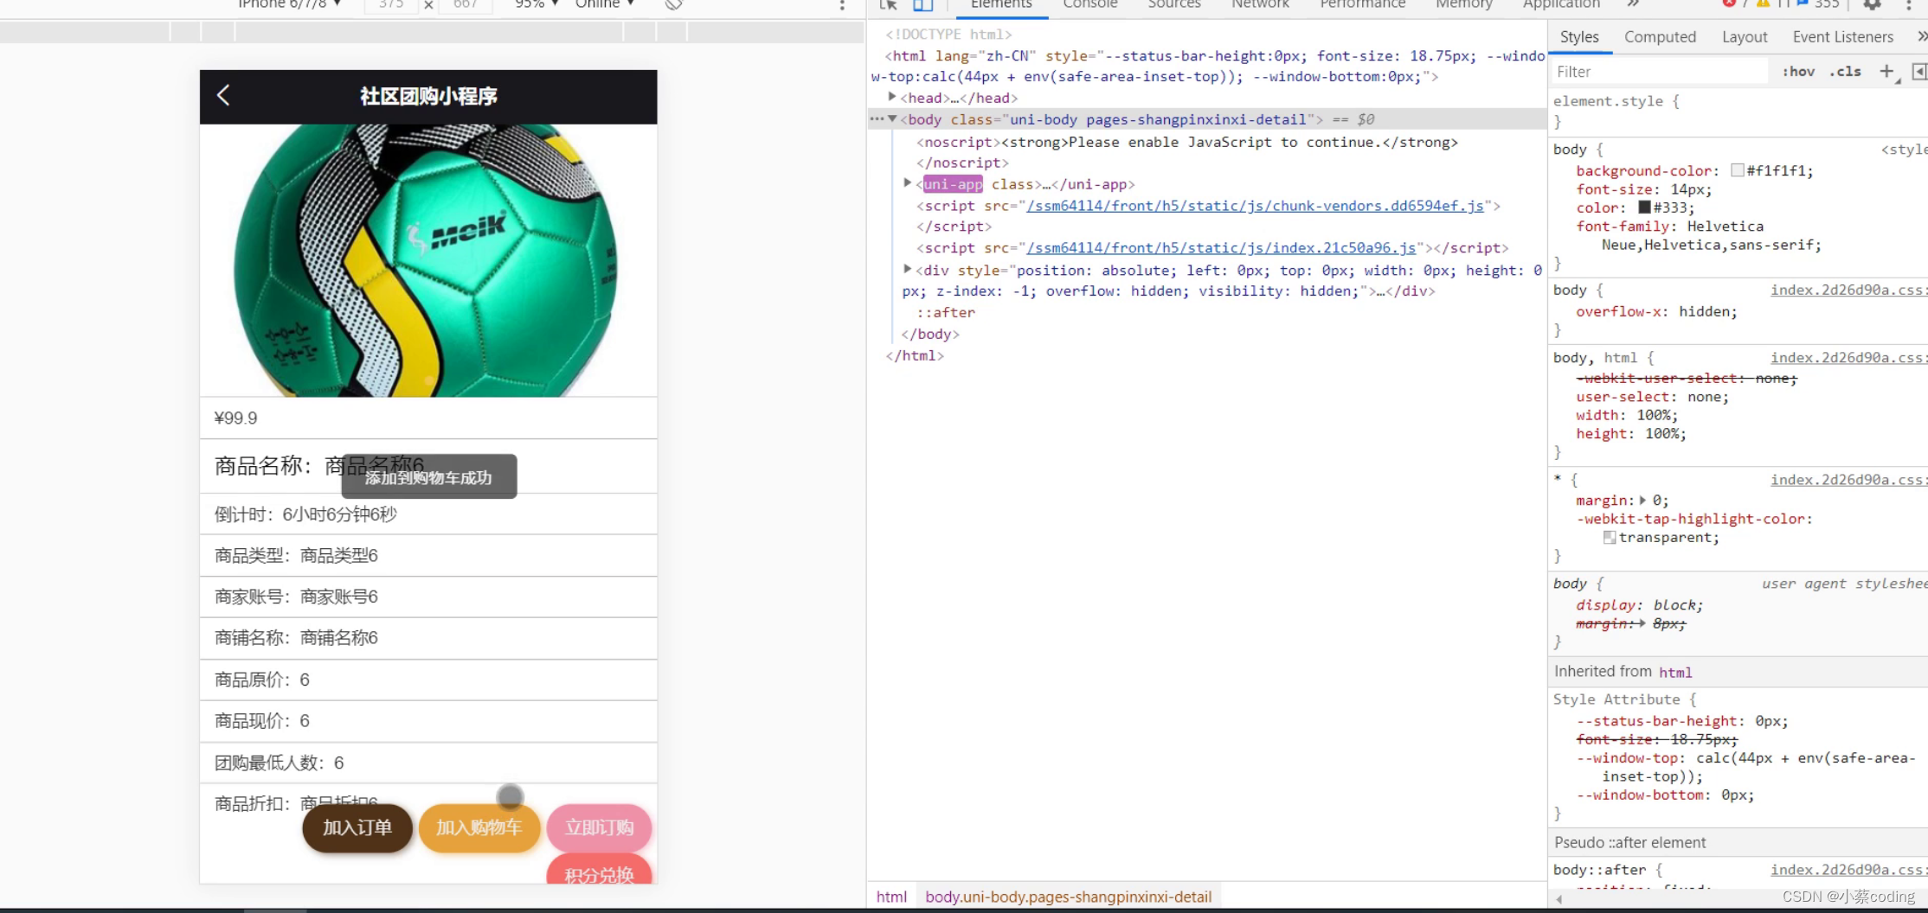The image size is (1928, 913).
Task: Click the styles Filter input field
Action: pos(1660,72)
